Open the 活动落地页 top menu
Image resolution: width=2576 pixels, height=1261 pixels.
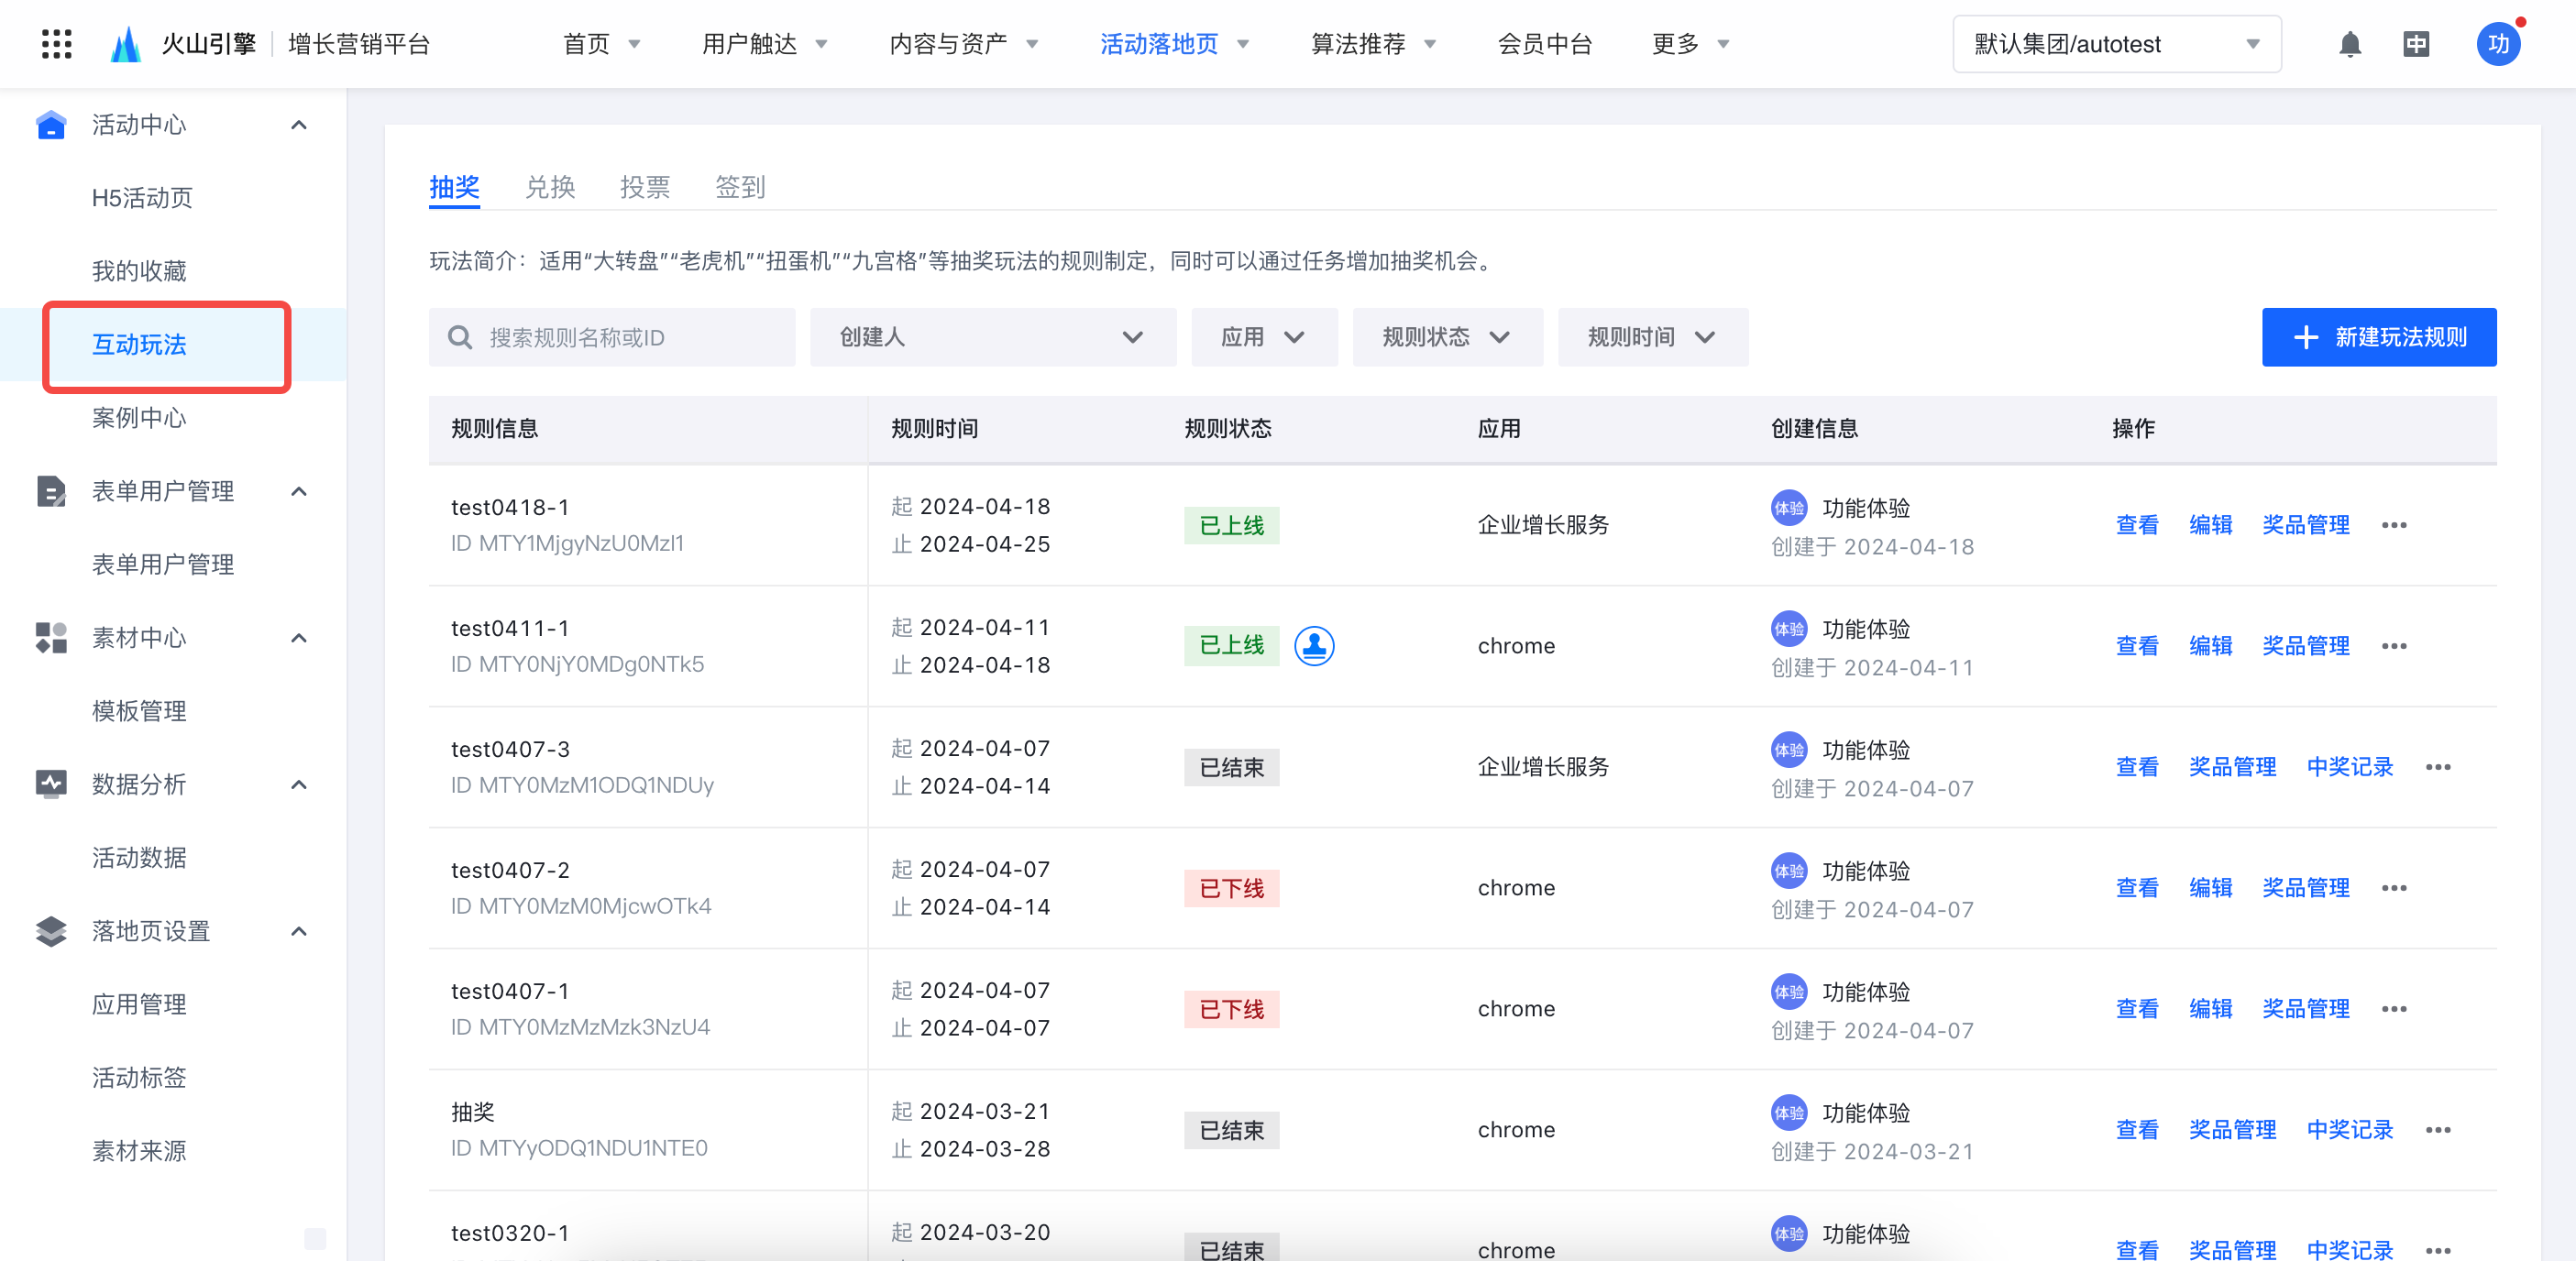1174,44
